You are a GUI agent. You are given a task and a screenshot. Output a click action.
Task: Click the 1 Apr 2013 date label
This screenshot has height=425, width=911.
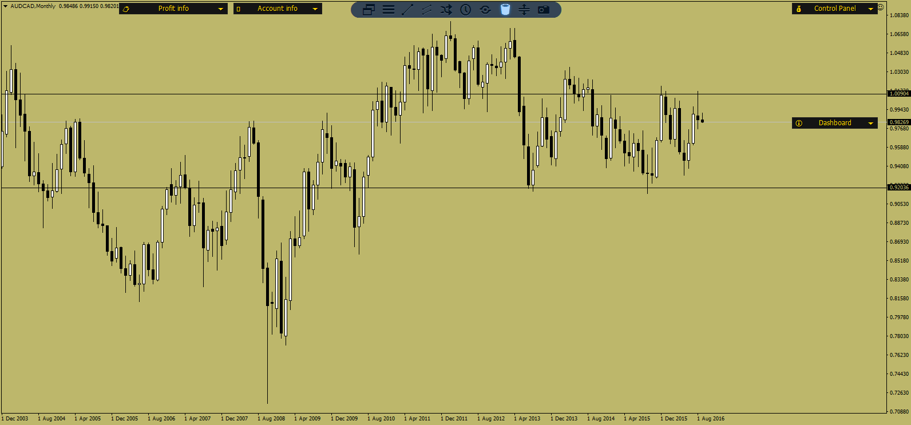click(x=527, y=419)
